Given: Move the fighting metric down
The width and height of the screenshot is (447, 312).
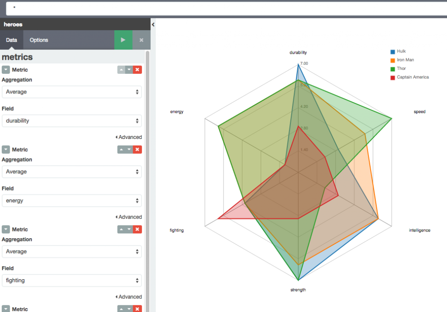Looking at the screenshot, I should (129, 229).
